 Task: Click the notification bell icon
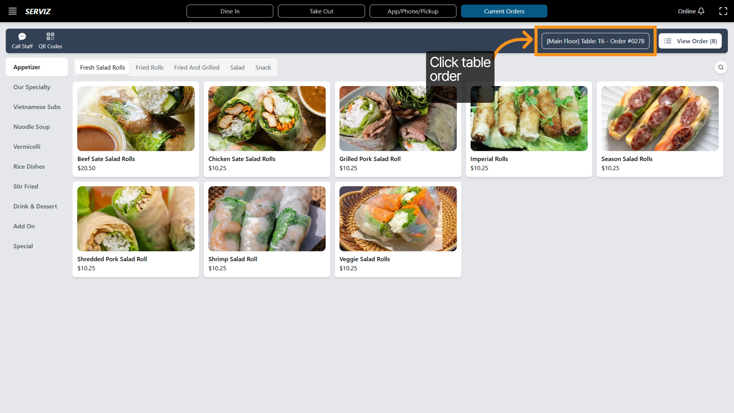click(701, 11)
